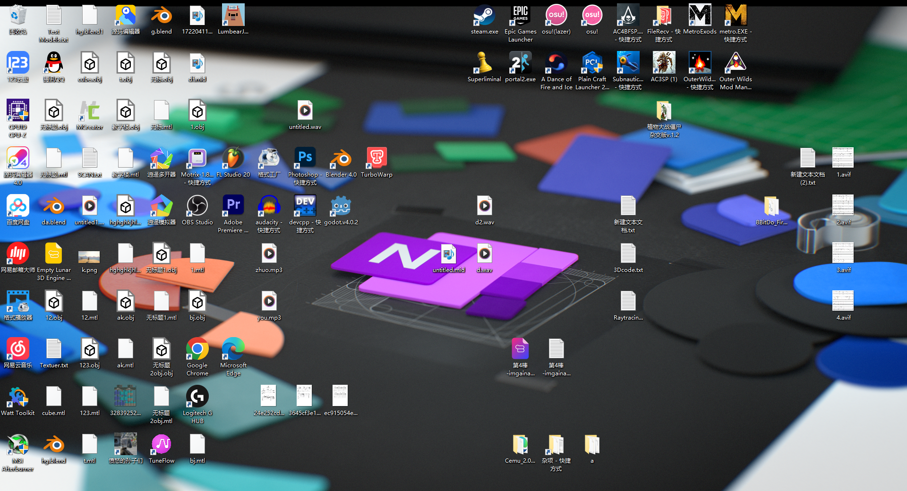Click the MSI Afterburner shortcut
The height and width of the screenshot is (491, 907).
(x=18, y=445)
